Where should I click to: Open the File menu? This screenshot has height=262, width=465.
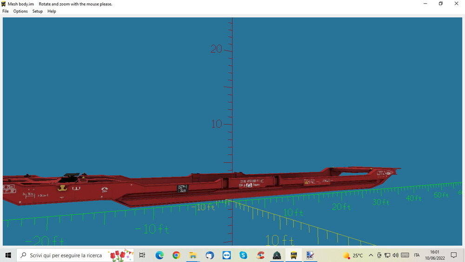click(x=5, y=11)
